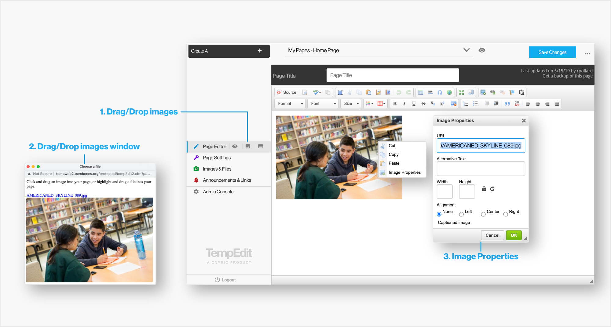Click the Save Changes button
Viewport: 611px width, 327px height.
click(x=552, y=52)
